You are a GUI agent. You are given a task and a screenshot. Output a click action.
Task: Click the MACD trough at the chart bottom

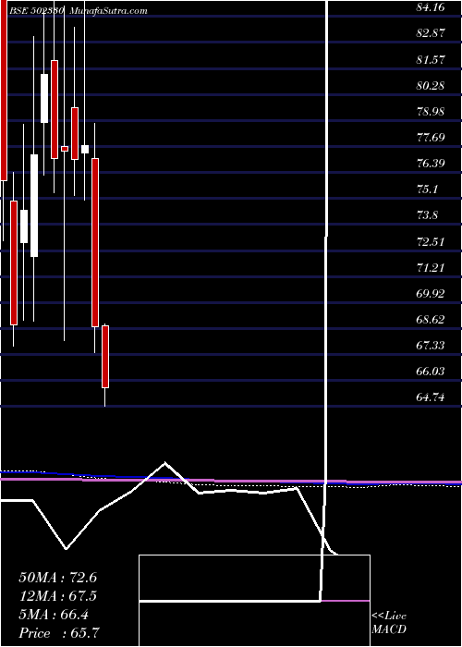(67, 548)
